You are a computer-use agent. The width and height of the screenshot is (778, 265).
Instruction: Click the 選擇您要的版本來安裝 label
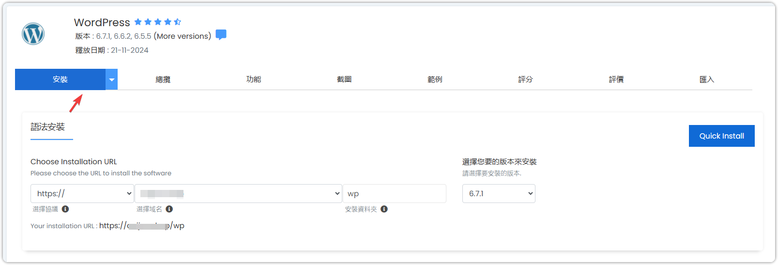[500, 162]
